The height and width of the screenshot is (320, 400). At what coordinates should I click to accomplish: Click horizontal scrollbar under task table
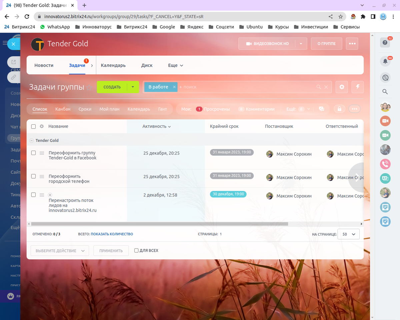159,224
